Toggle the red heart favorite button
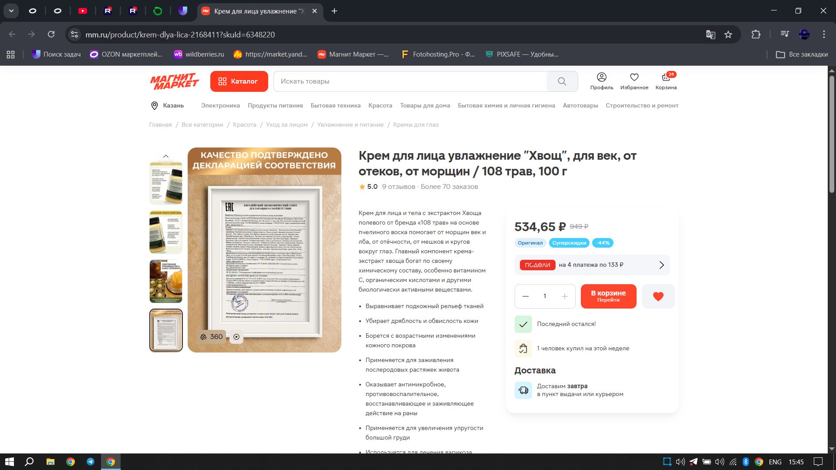836x470 pixels. [x=658, y=296]
